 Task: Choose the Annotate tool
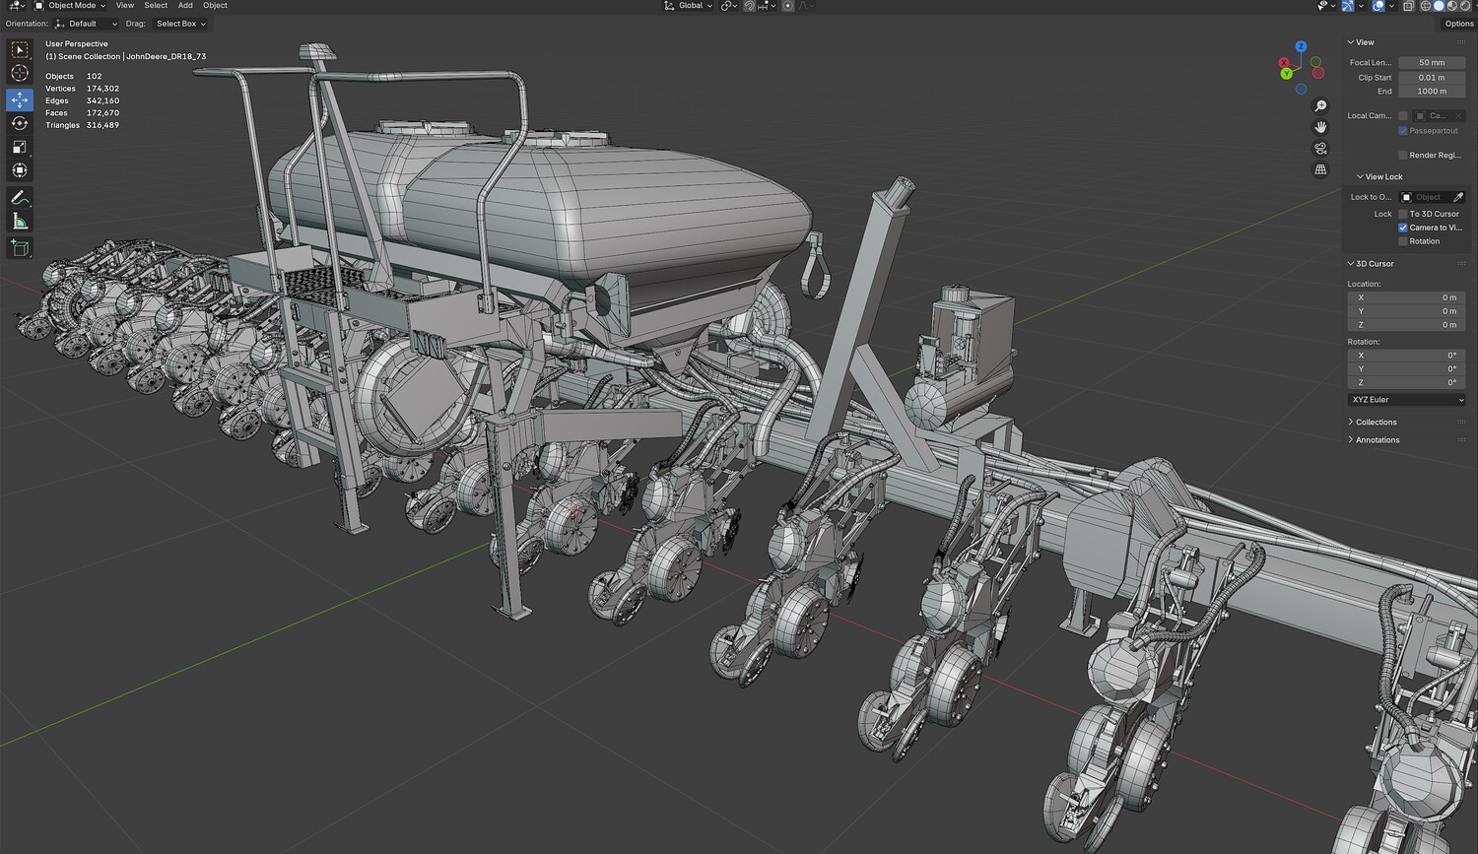point(20,197)
